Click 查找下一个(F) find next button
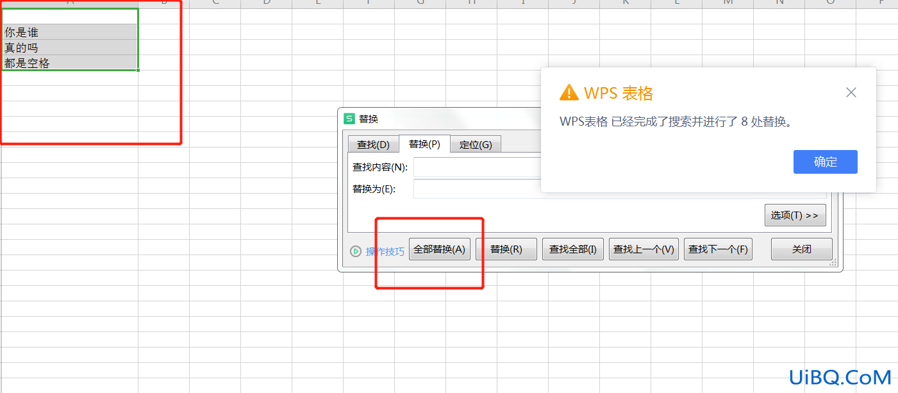This screenshot has height=393, width=898. coord(718,249)
